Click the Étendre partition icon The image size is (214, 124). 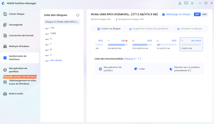pos(171,69)
